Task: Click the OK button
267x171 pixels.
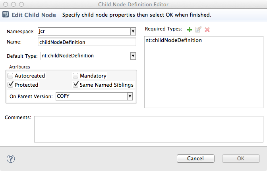Action: click(x=240, y=158)
